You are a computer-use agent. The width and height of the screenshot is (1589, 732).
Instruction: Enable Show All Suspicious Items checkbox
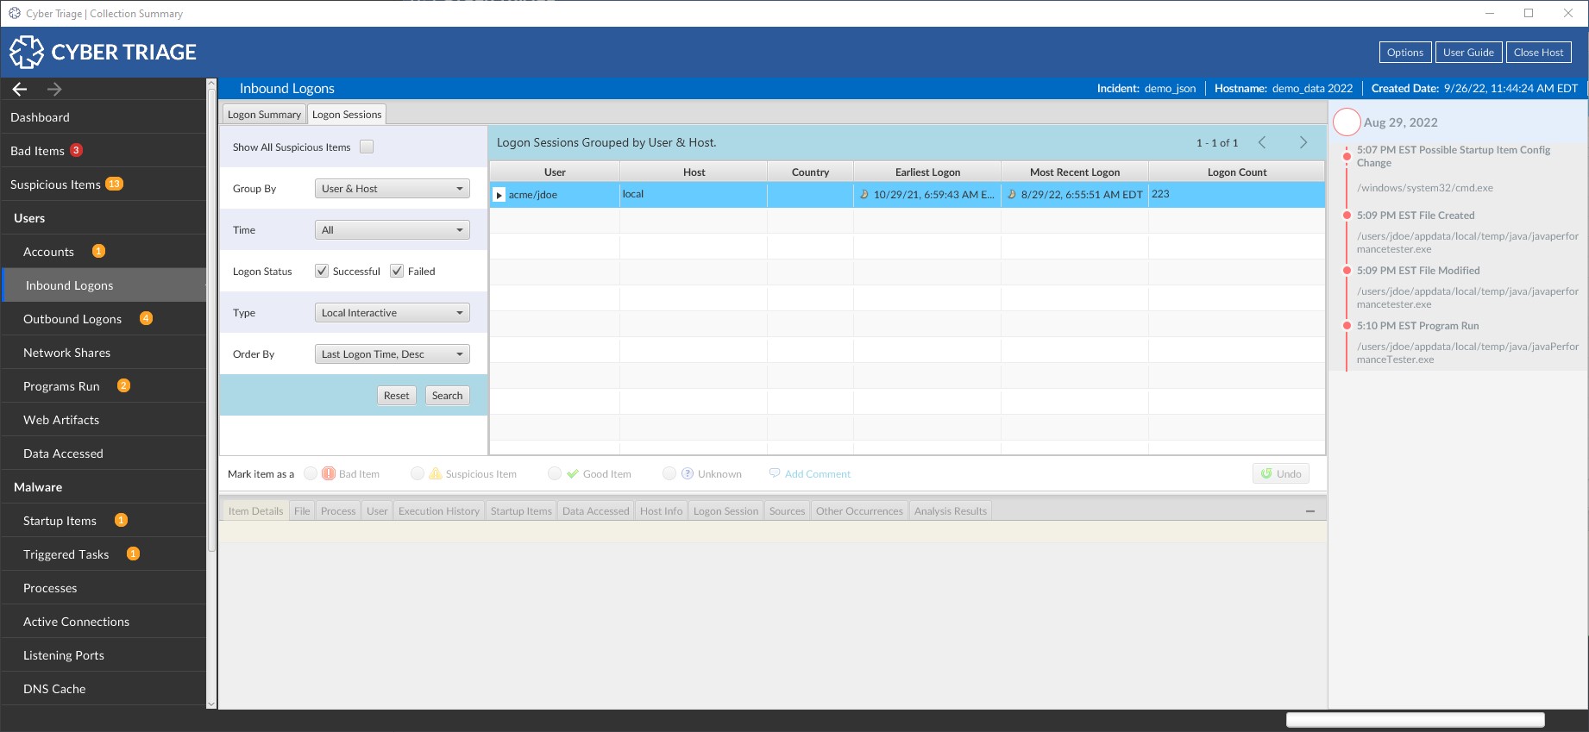coord(367,147)
